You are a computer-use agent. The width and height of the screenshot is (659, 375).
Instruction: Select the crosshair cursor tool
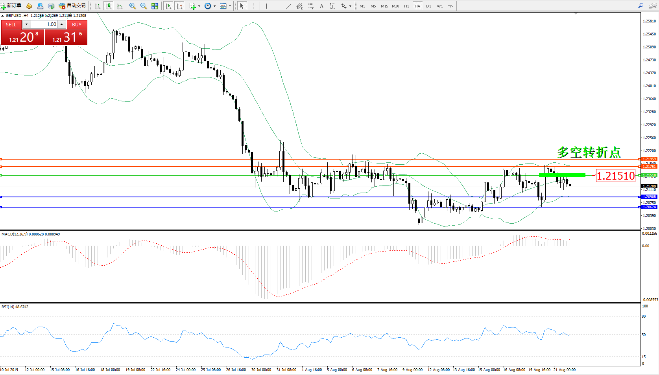[253, 6]
